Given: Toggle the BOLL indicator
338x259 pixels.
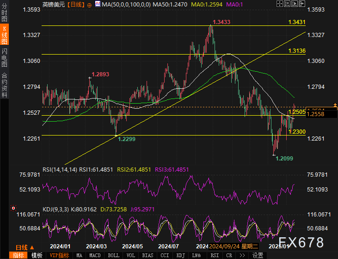Looking at the screenshot, I should (x=113, y=255).
